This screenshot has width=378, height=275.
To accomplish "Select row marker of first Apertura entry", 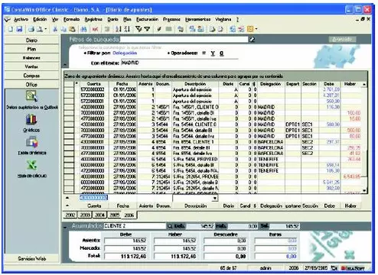I will pos(69,89).
